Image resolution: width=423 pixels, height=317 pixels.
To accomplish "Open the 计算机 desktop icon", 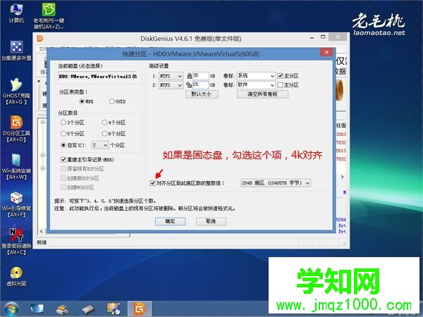I will coord(16,13).
